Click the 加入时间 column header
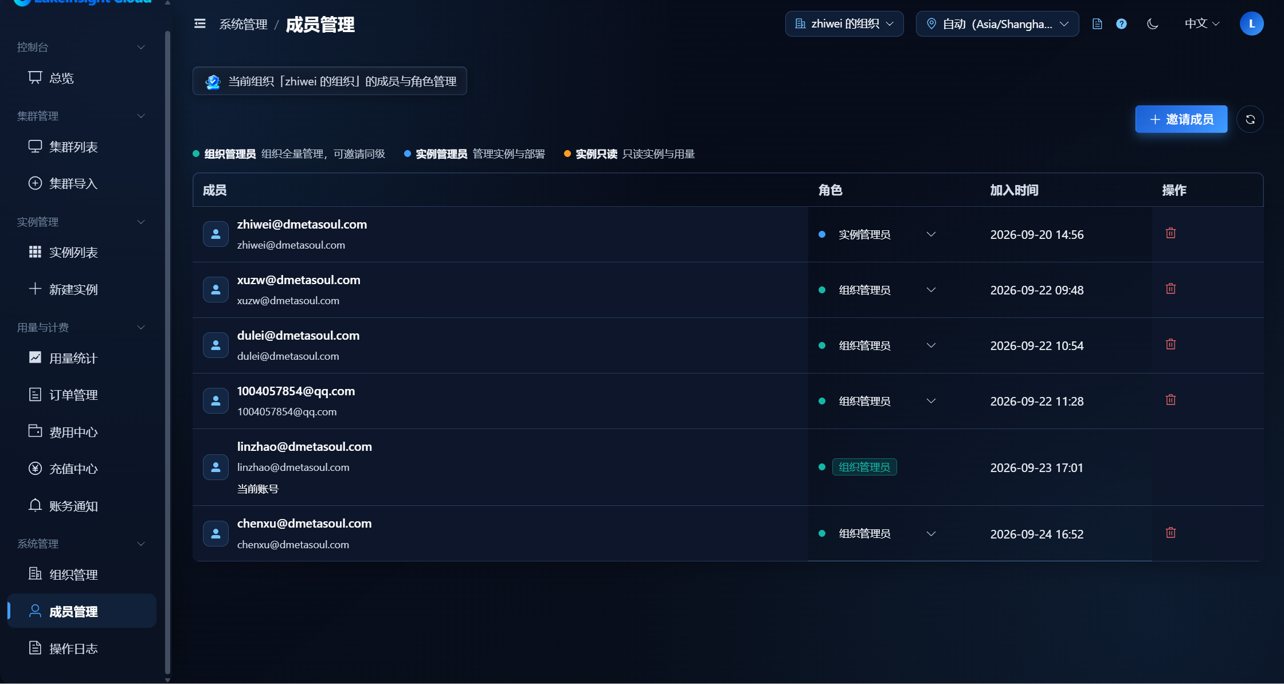1284x684 pixels. point(1014,190)
